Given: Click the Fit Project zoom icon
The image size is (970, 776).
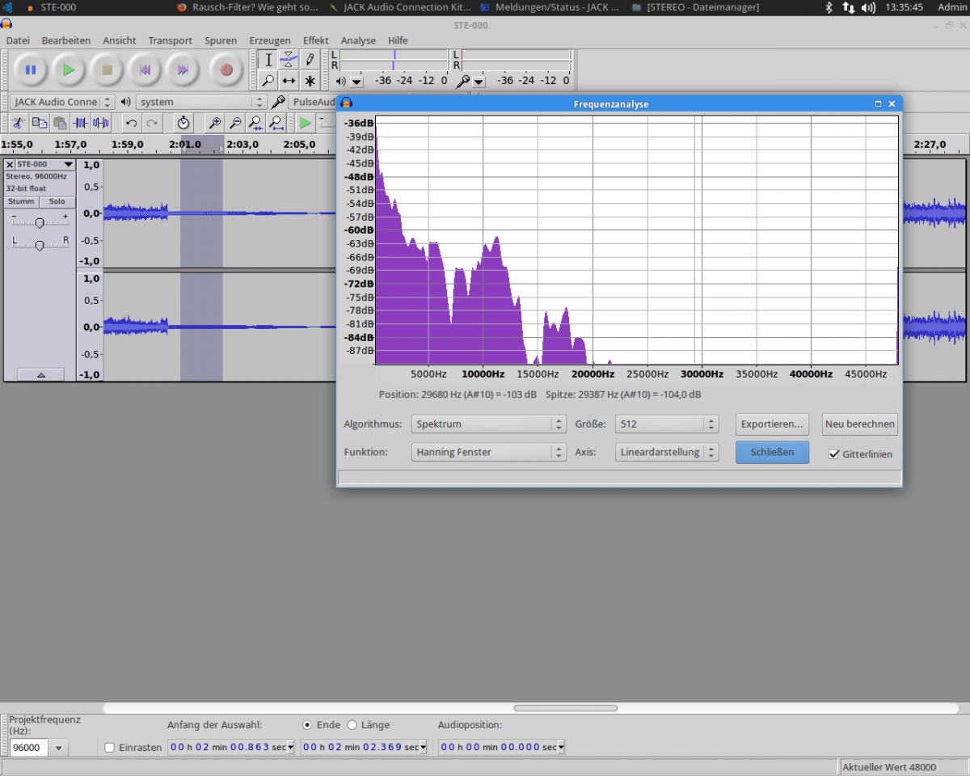Looking at the screenshot, I should (x=276, y=123).
